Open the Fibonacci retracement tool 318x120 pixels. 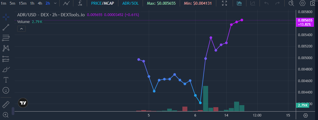click(6, 38)
